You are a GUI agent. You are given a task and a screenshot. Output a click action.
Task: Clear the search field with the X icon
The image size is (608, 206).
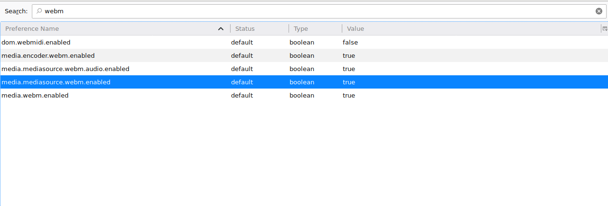599,11
